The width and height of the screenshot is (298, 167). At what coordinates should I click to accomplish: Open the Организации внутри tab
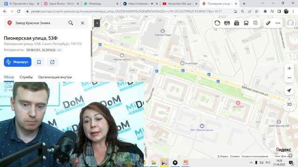pyautogui.click(x=55, y=77)
